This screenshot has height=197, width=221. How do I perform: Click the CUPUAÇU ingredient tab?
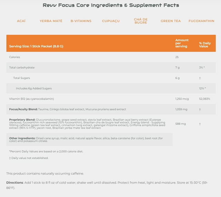pyautogui.click(x=111, y=21)
